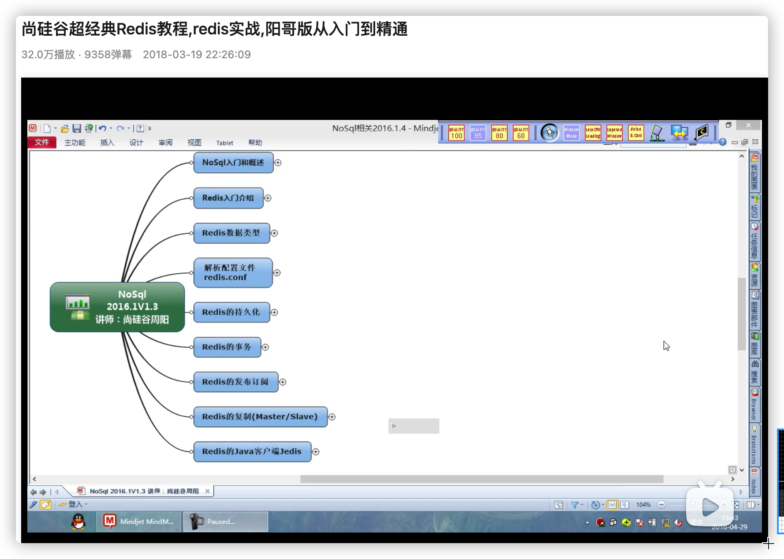Toggle Voice B.Cast in recorder toolbar

[x=636, y=133]
